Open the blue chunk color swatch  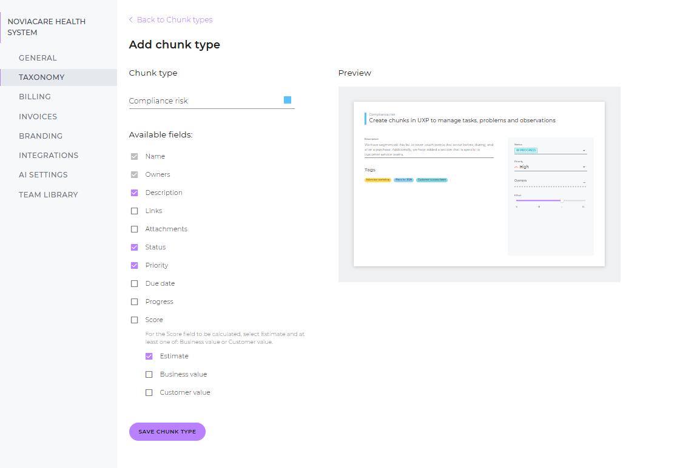click(288, 100)
